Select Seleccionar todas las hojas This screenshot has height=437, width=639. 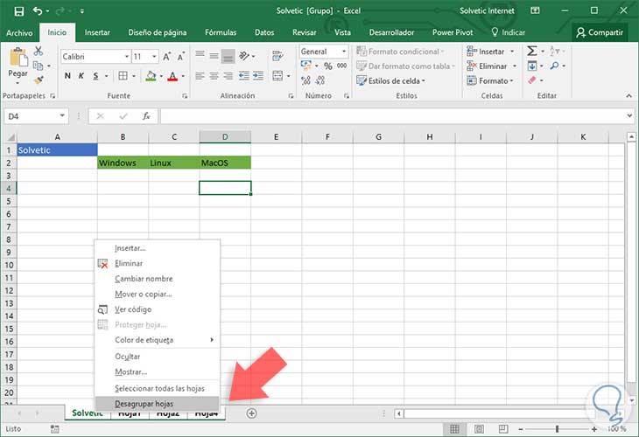point(157,389)
